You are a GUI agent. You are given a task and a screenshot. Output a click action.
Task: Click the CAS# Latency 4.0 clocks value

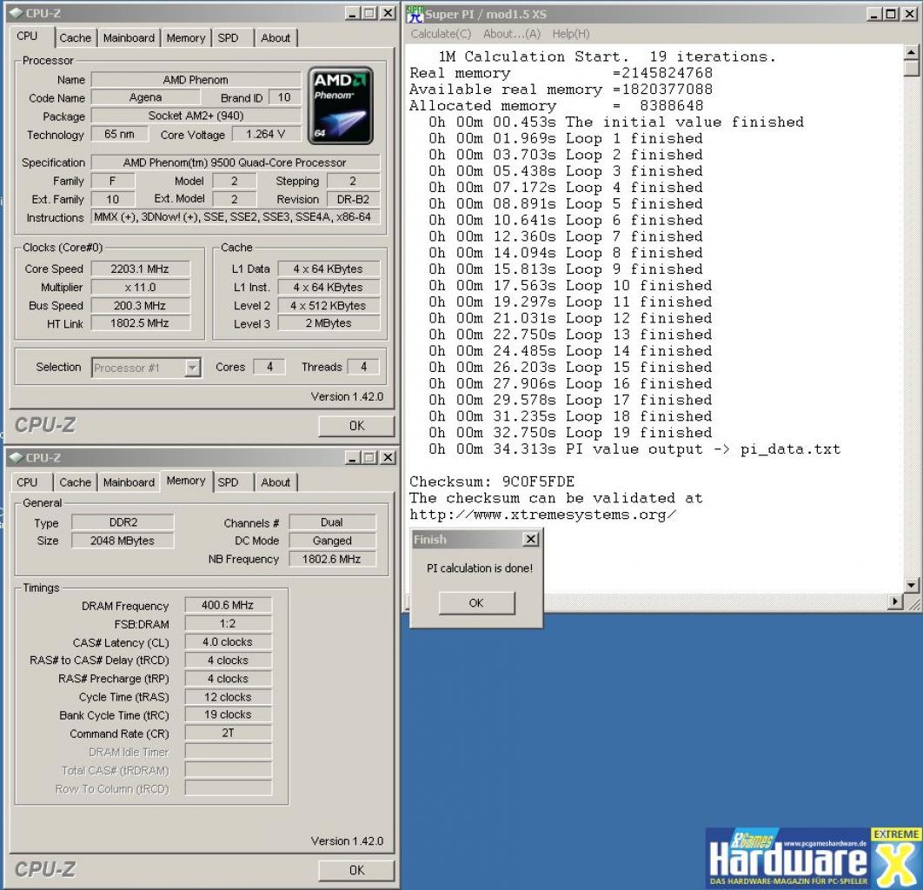coord(228,641)
